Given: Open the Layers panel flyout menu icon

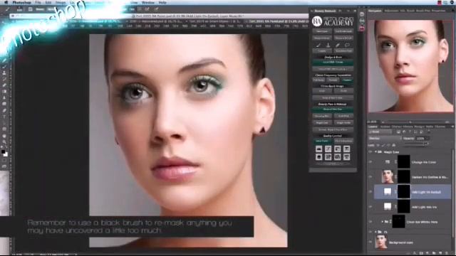Looking at the screenshot, I should click(x=452, y=127).
